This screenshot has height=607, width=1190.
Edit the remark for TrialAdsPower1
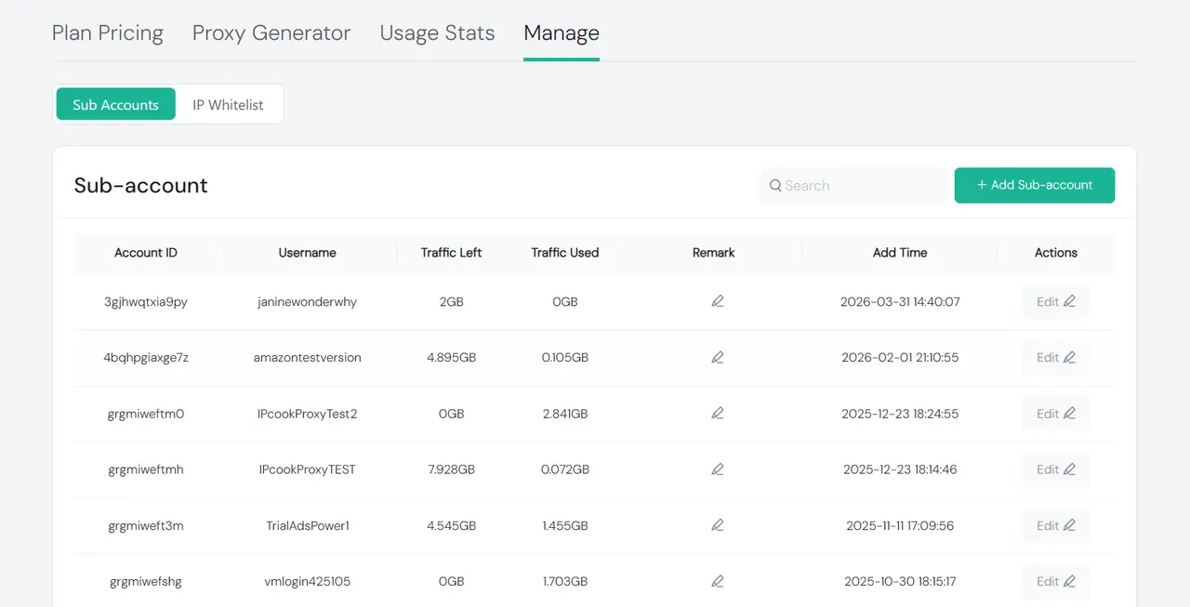pos(717,524)
